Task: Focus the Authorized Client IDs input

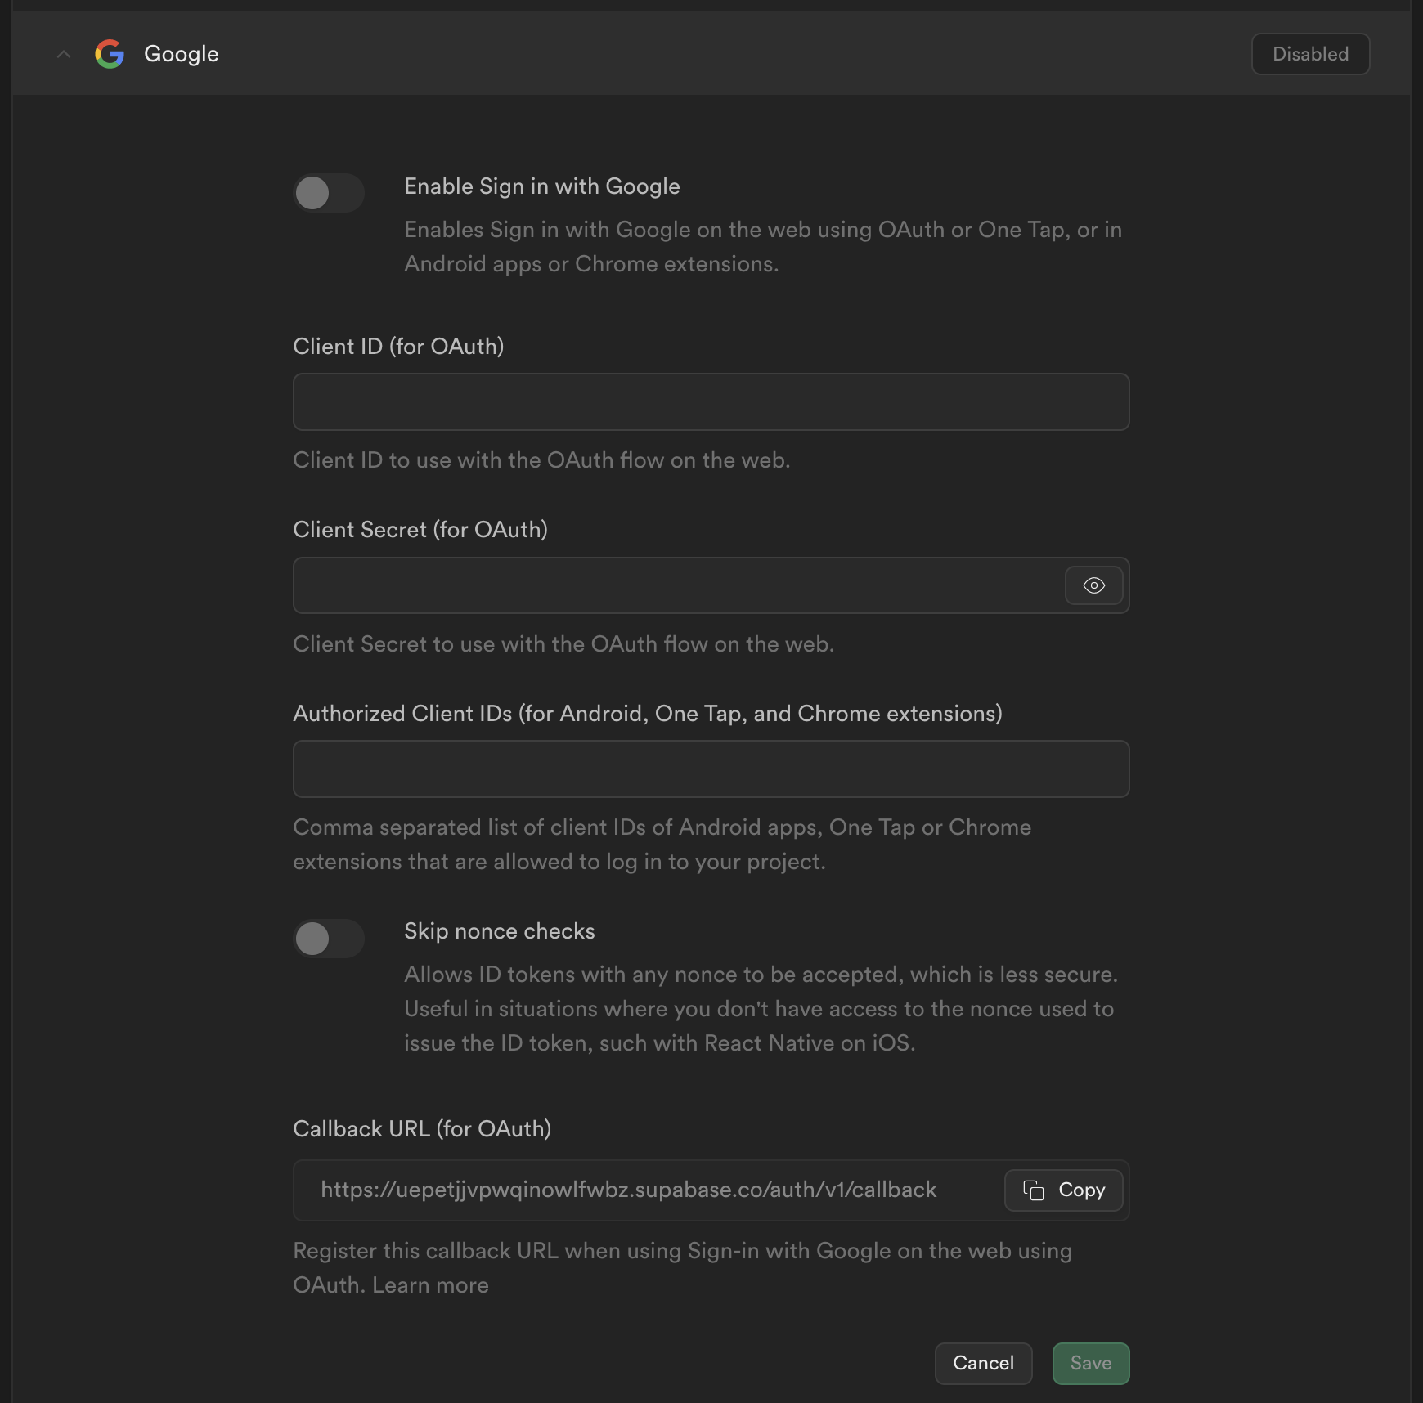Action: click(x=710, y=769)
